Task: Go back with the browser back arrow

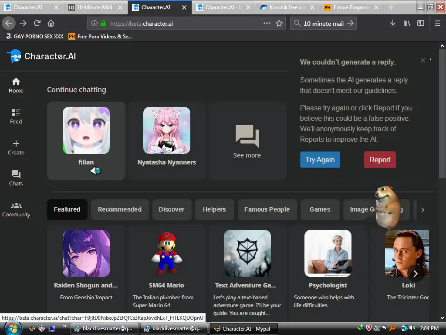Action: 9,23
